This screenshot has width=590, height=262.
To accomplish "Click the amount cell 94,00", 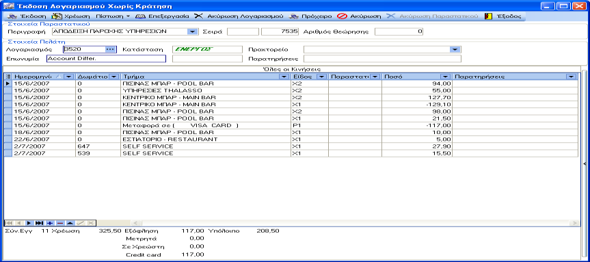I will [417, 83].
